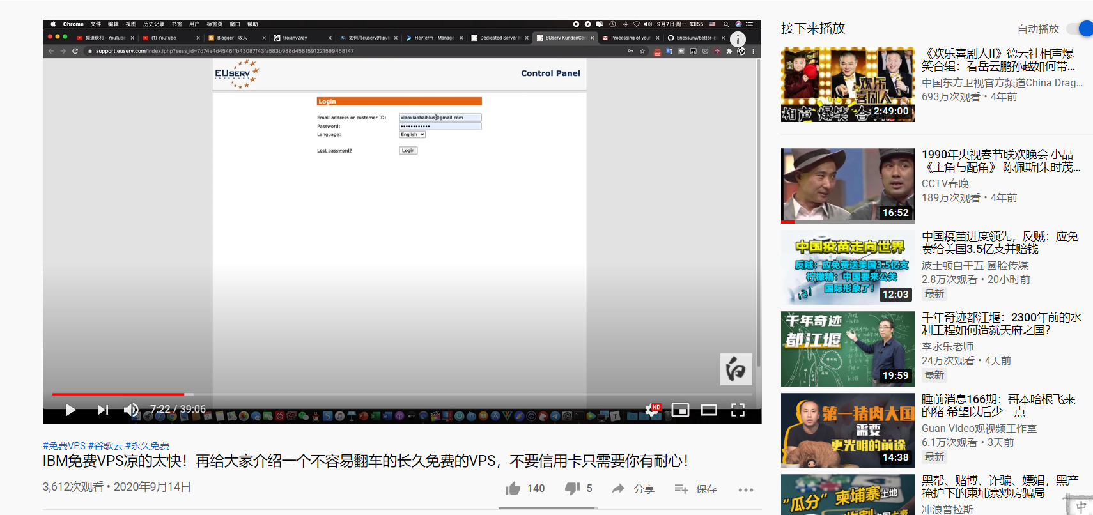Click the IBM免费VPS video title
This screenshot has height=515, width=1093.
click(366, 461)
